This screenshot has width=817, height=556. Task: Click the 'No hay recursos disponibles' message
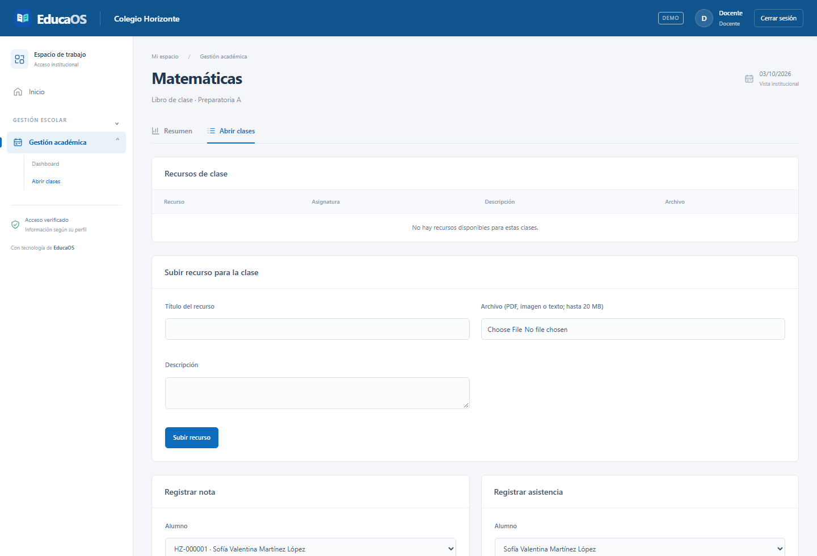click(x=475, y=228)
